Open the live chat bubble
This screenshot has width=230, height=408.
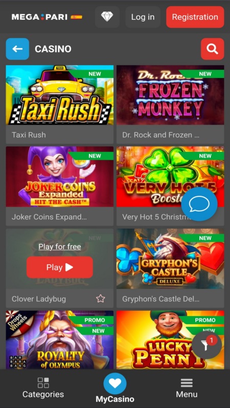pos(199,204)
